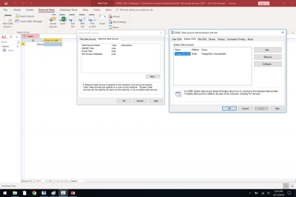This screenshot has width=296, height=197.
Task: Click the Excel import icon in ribbon
Action: 62,20
